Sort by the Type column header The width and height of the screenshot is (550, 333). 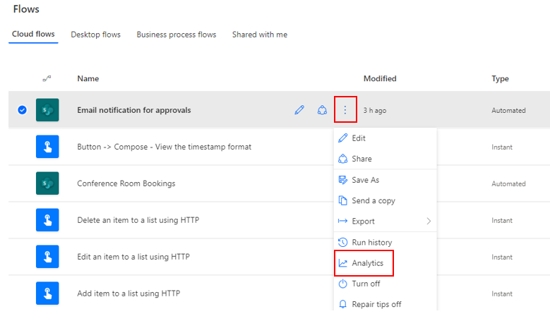500,78
